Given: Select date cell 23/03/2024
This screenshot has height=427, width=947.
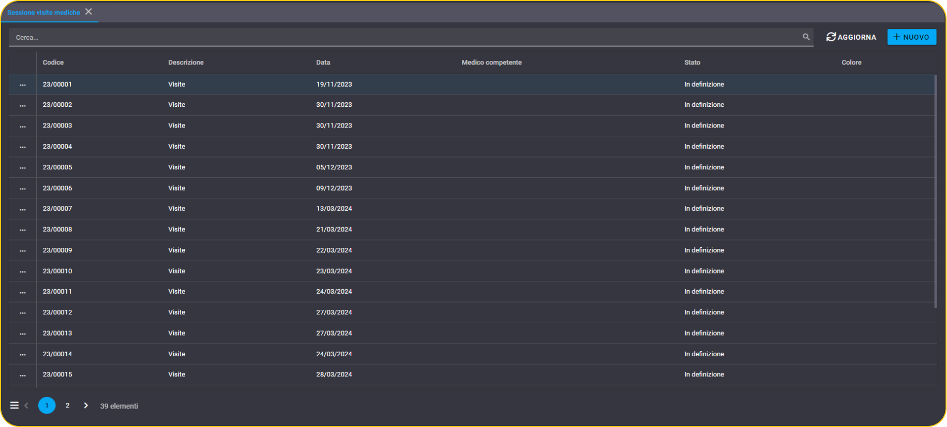Looking at the screenshot, I should point(334,271).
